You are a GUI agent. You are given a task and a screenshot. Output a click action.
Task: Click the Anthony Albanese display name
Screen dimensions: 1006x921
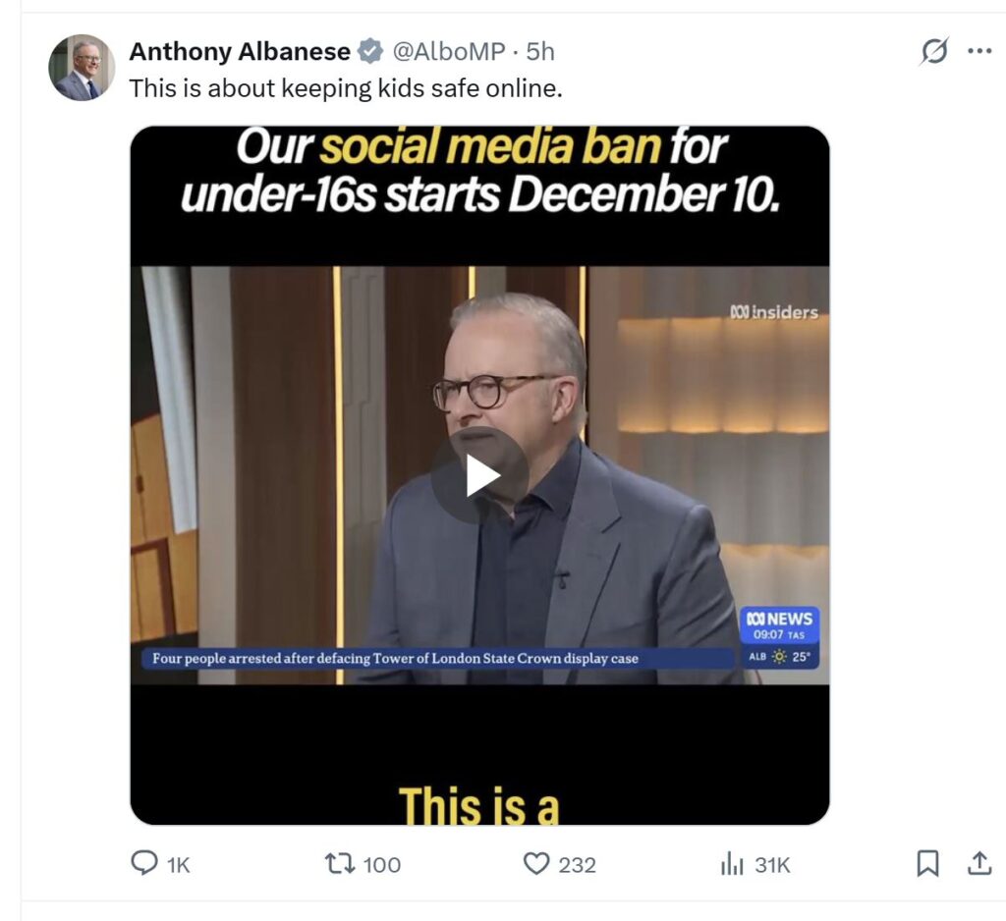(240, 51)
